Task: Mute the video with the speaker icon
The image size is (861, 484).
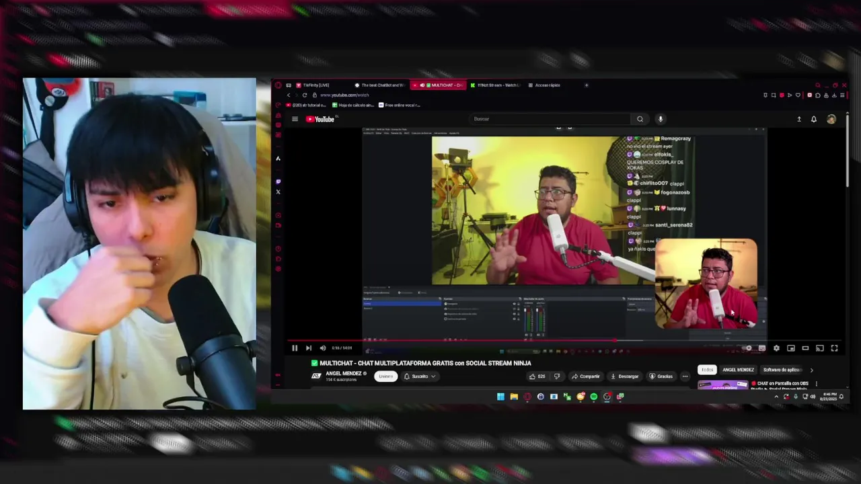Action: [323, 348]
